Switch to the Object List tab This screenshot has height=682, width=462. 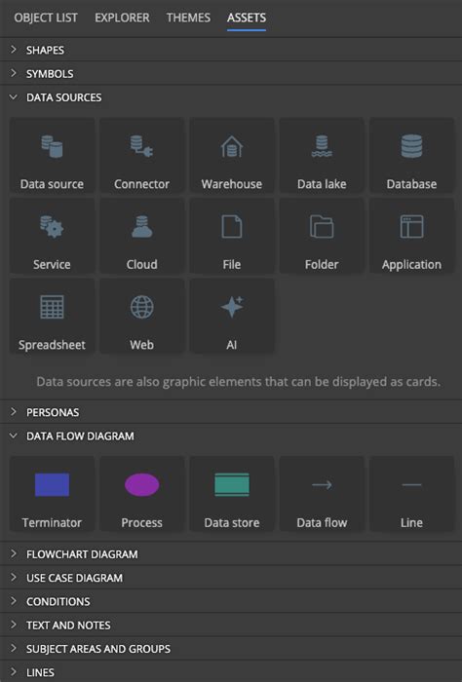pyautogui.click(x=46, y=18)
